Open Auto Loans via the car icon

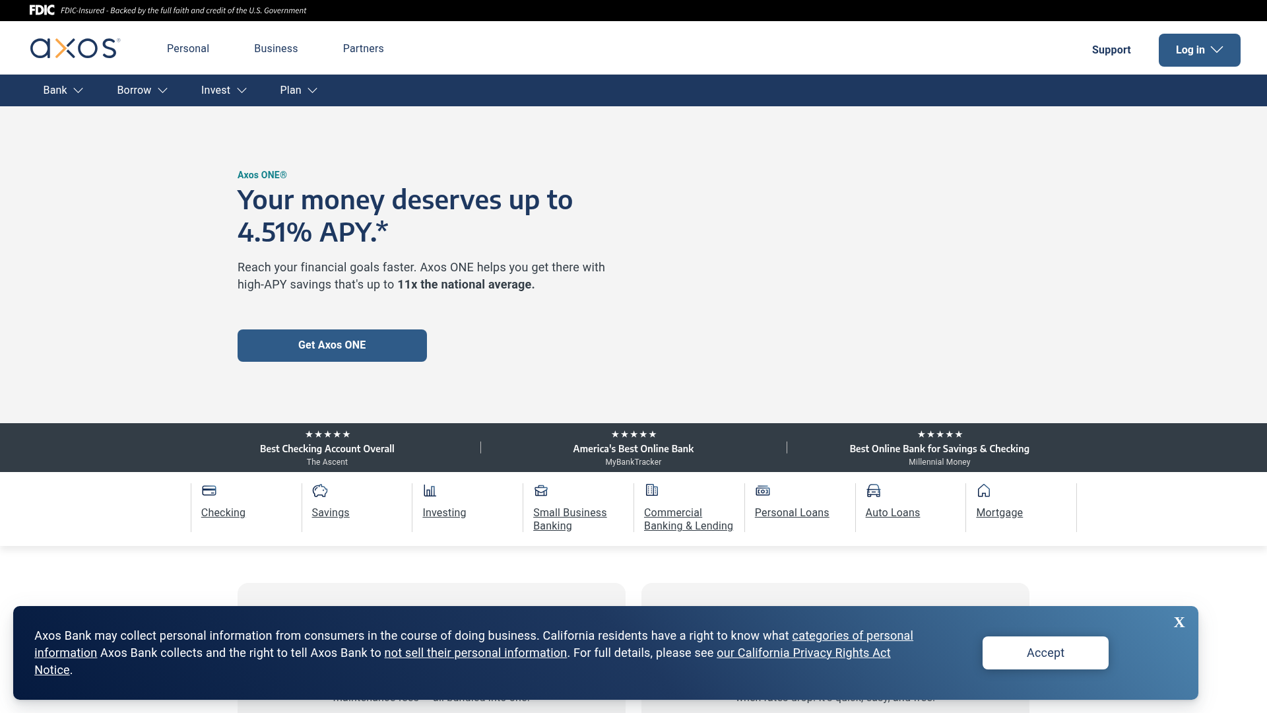pos(873,491)
